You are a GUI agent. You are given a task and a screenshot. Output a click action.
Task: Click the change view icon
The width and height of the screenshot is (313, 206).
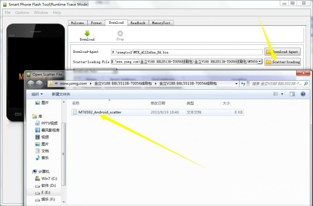click(x=276, y=94)
